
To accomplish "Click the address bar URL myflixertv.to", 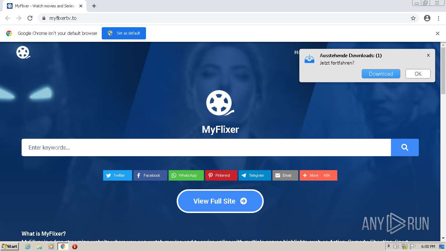I will click(63, 18).
